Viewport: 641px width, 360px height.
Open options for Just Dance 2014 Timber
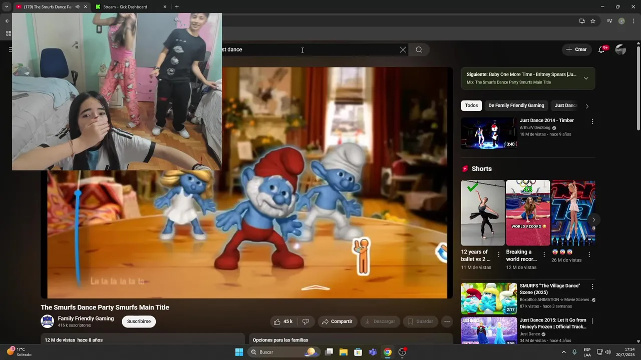[x=592, y=121]
